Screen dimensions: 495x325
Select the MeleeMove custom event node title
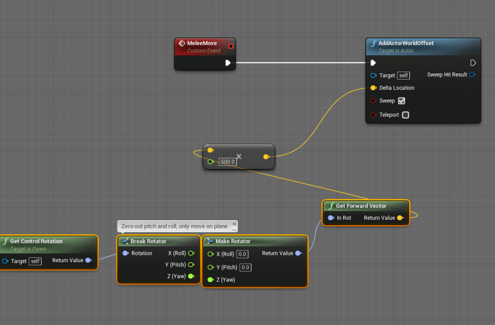pos(202,43)
